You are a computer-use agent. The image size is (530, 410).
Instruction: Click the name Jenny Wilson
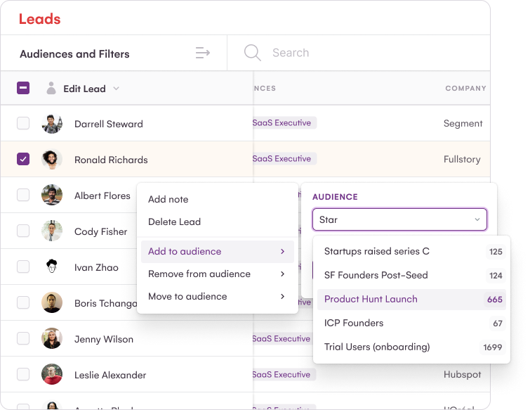click(x=104, y=339)
